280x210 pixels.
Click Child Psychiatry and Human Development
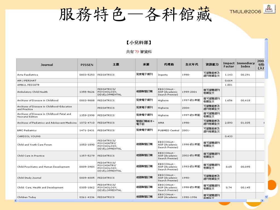pos(43,167)
